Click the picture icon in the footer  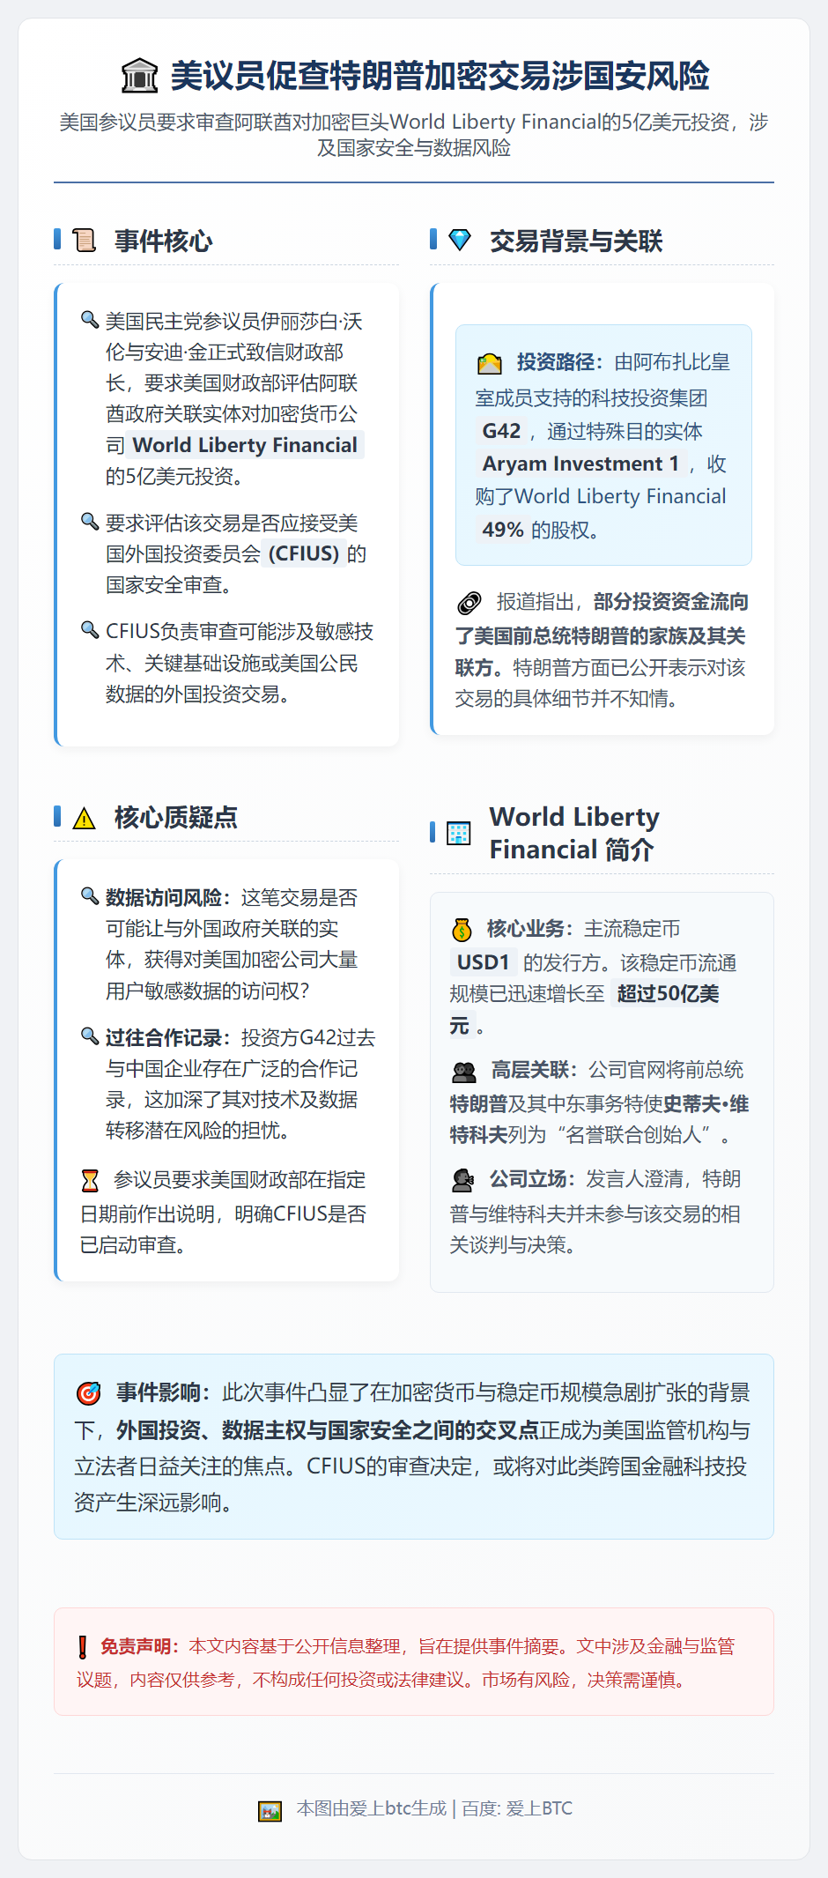point(270,1811)
